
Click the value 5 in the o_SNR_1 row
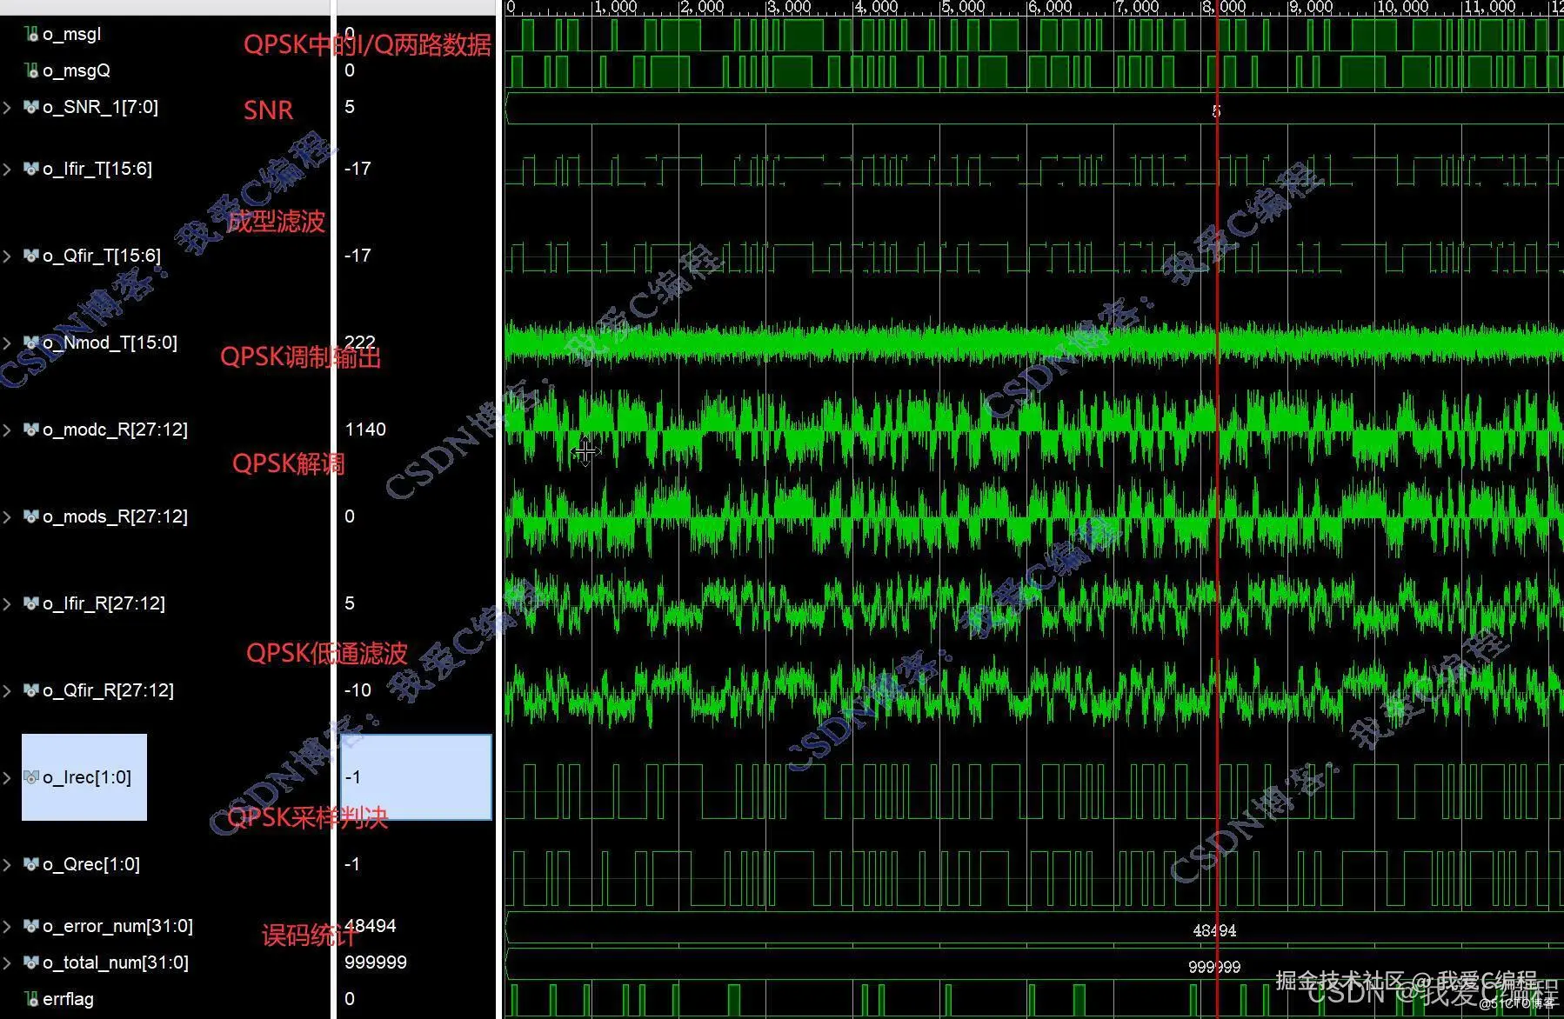[350, 107]
